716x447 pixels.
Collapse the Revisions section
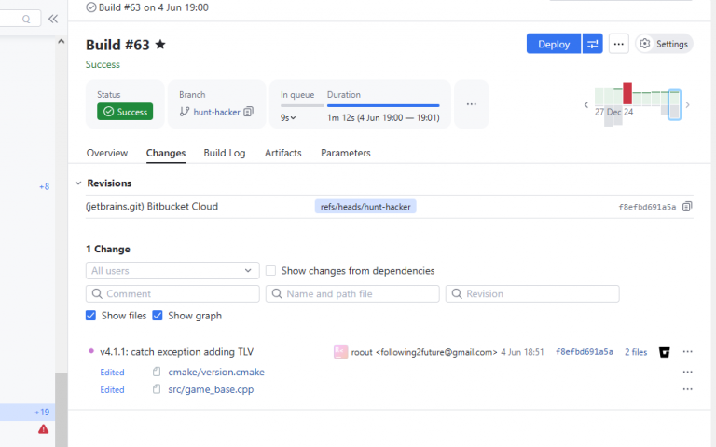pos(78,183)
